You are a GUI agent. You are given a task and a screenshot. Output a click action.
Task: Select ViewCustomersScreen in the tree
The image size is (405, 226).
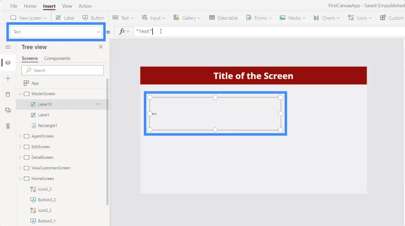pyautogui.click(x=51, y=168)
